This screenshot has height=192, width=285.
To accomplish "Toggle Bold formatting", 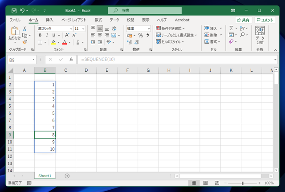I will pos(40,35).
